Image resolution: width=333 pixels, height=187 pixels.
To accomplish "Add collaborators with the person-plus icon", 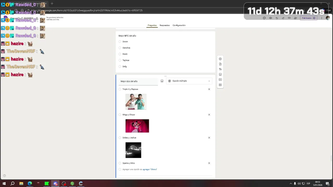I will 296,18.
